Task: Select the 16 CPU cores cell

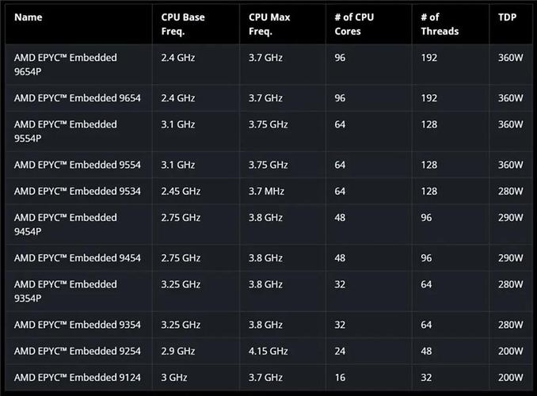Action: [340, 377]
